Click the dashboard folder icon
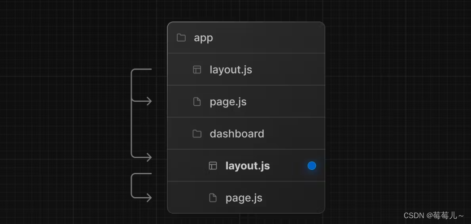 point(197,134)
